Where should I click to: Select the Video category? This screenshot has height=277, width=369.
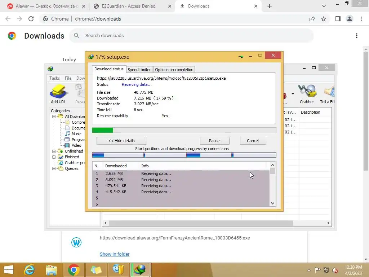tap(76, 145)
